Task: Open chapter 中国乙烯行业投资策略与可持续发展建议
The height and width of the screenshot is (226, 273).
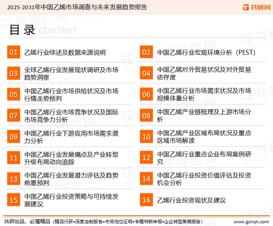Action: [71, 200]
